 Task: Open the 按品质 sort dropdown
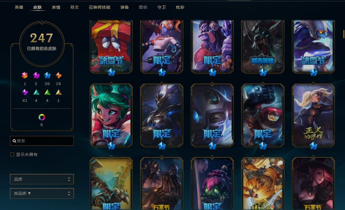click(x=42, y=193)
